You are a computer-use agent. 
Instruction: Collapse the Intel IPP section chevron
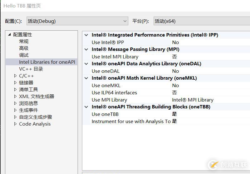point(86,35)
